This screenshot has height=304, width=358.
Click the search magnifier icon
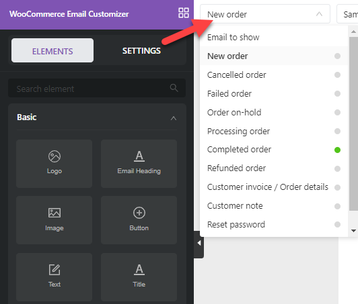click(174, 88)
